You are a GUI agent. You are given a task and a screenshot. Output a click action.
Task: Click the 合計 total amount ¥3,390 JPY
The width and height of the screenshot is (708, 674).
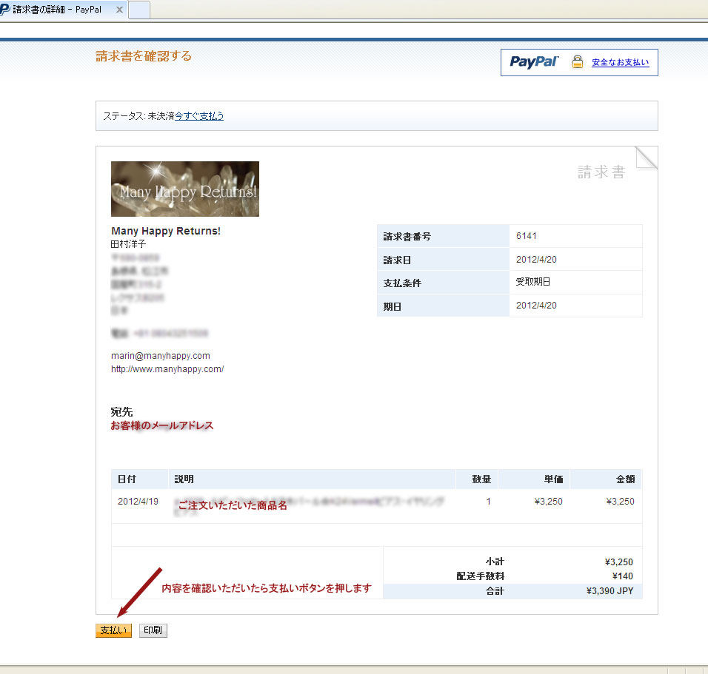(x=610, y=591)
